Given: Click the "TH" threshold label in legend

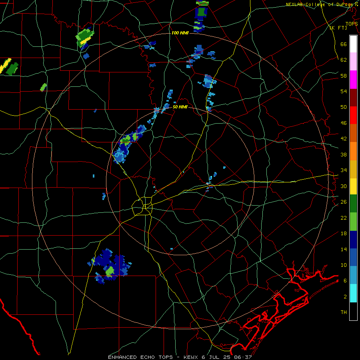Looking at the screenshot, I should coord(344,312).
